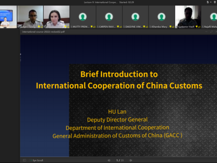Click Deputy Director General text on slide
The image size is (217, 163).
coord(117,120)
